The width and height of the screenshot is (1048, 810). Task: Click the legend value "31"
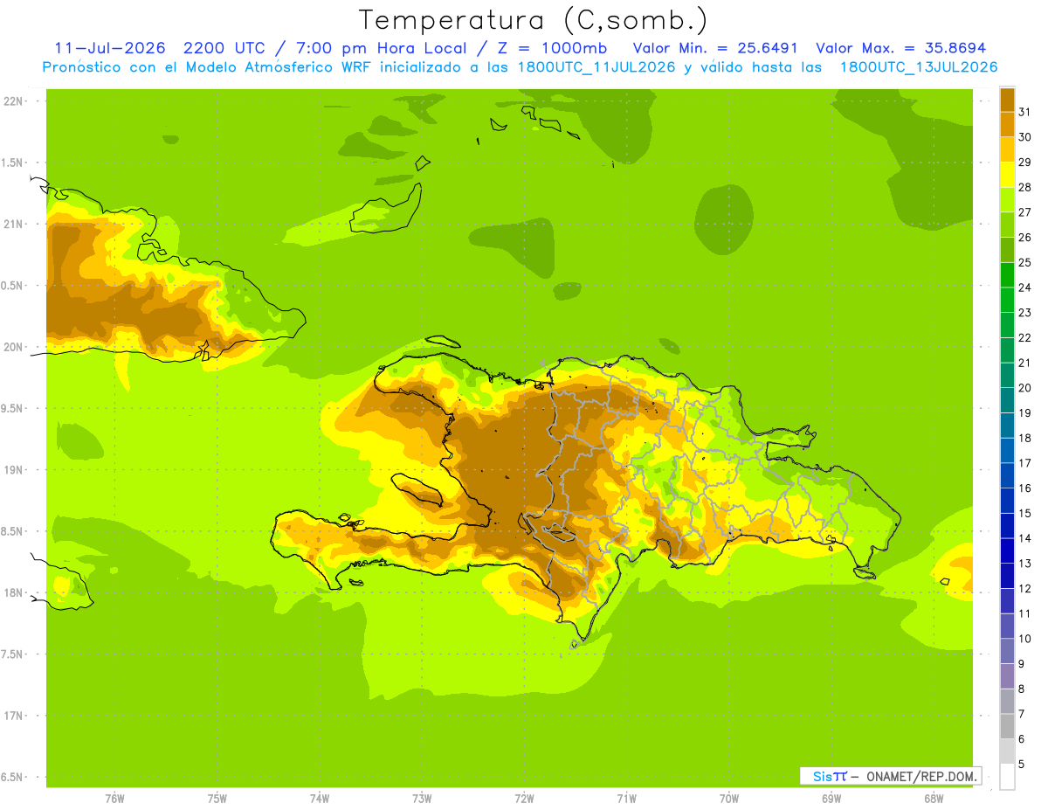(x=1025, y=112)
